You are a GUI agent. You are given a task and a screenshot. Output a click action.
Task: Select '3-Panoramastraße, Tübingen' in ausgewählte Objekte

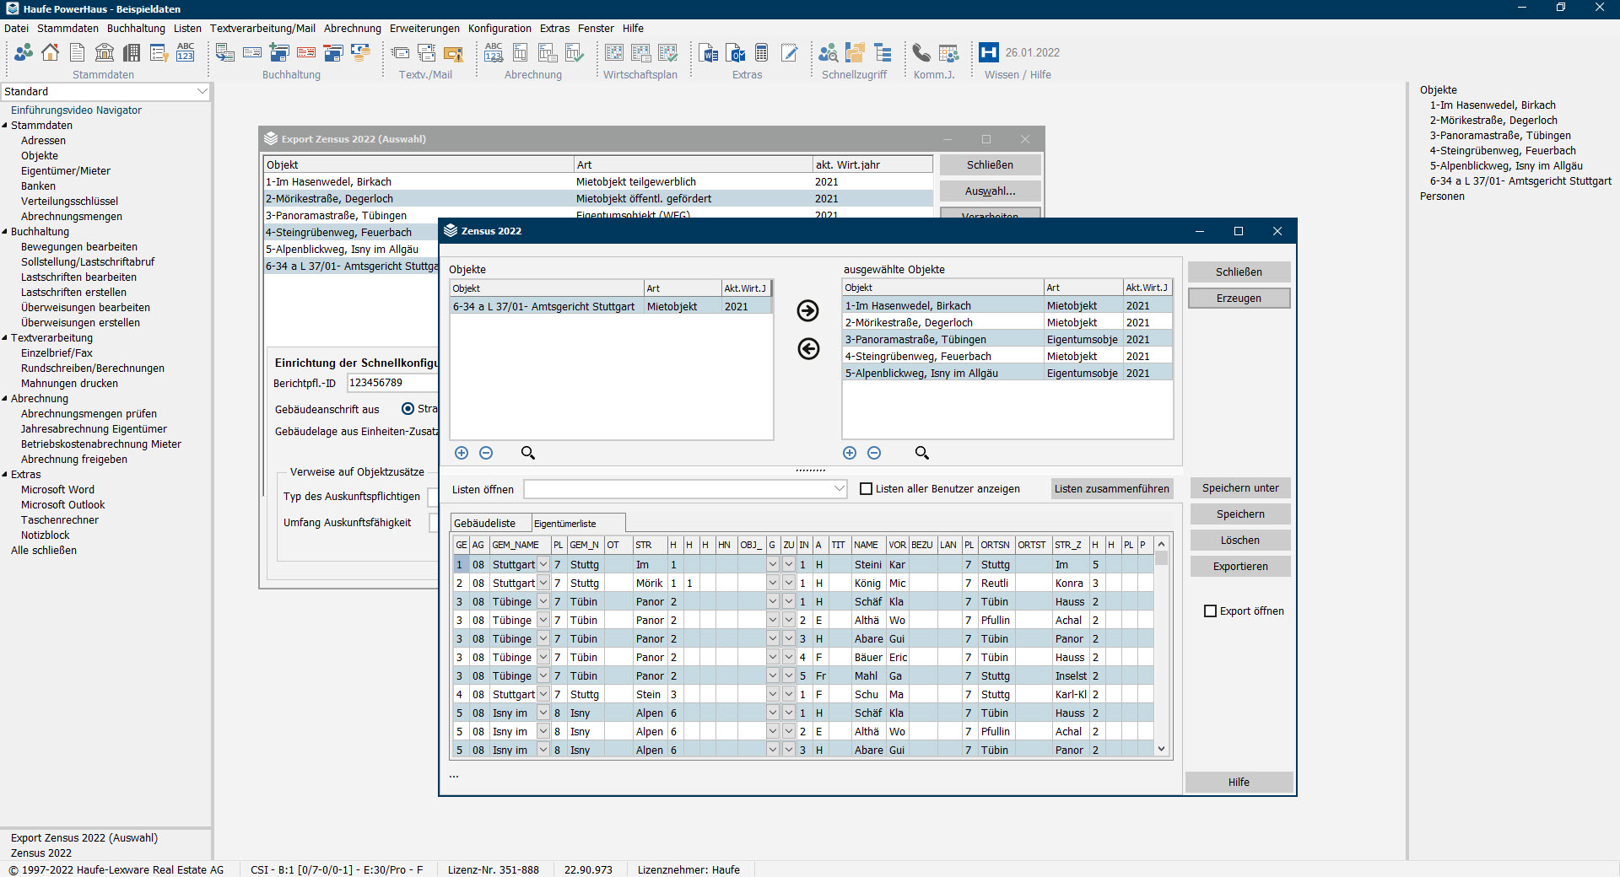click(1007, 339)
